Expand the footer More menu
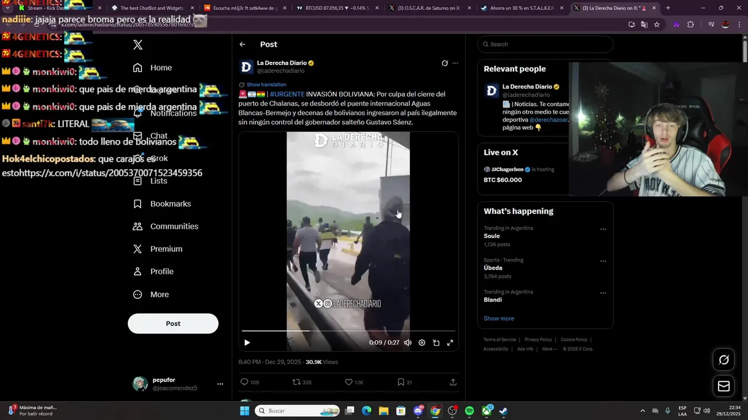 coord(549,349)
